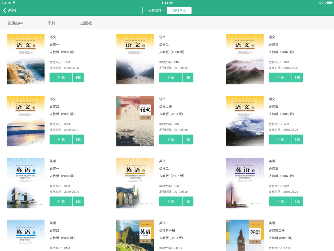Viewport: 334px width, 251px height.
Task: Open the Big Ben 英语 cover
Action: point(245,235)
